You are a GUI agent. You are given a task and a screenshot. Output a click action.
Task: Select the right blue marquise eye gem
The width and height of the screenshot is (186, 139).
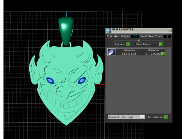click(x=82, y=80)
